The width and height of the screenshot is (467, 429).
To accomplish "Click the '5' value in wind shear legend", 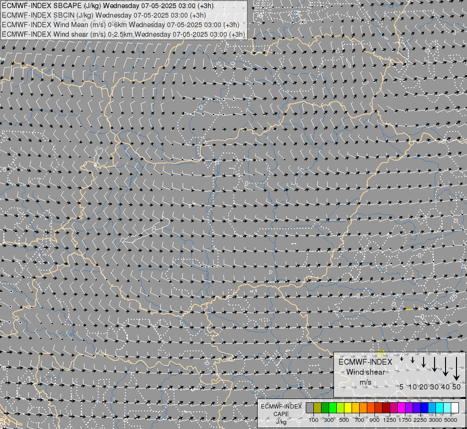I will (402, 387).
